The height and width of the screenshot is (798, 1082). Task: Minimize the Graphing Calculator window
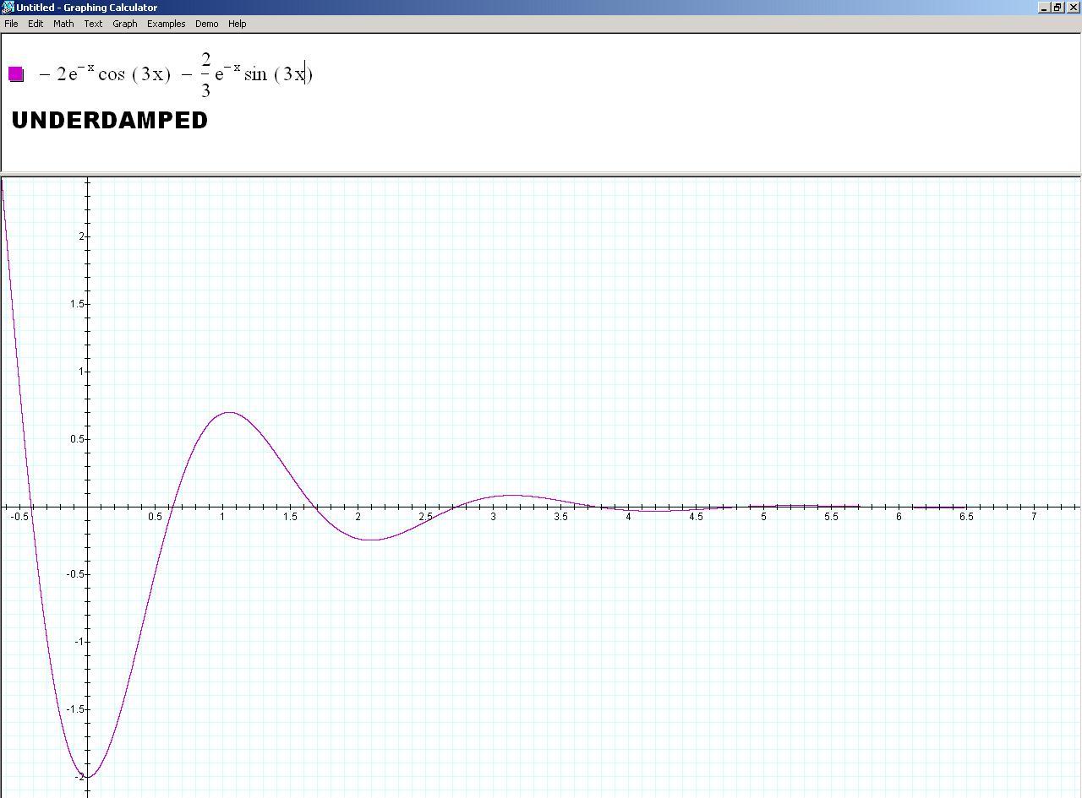click(x=1044, y=8)
